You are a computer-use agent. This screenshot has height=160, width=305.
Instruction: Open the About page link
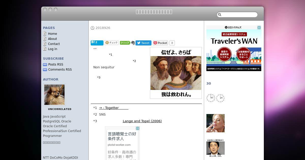pyautogui.click(x=52, y=39)
